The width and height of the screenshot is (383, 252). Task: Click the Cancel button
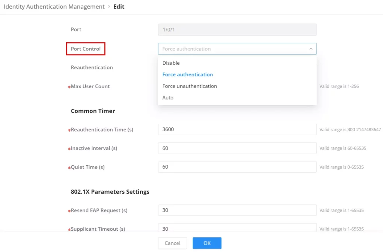[172, 243]
